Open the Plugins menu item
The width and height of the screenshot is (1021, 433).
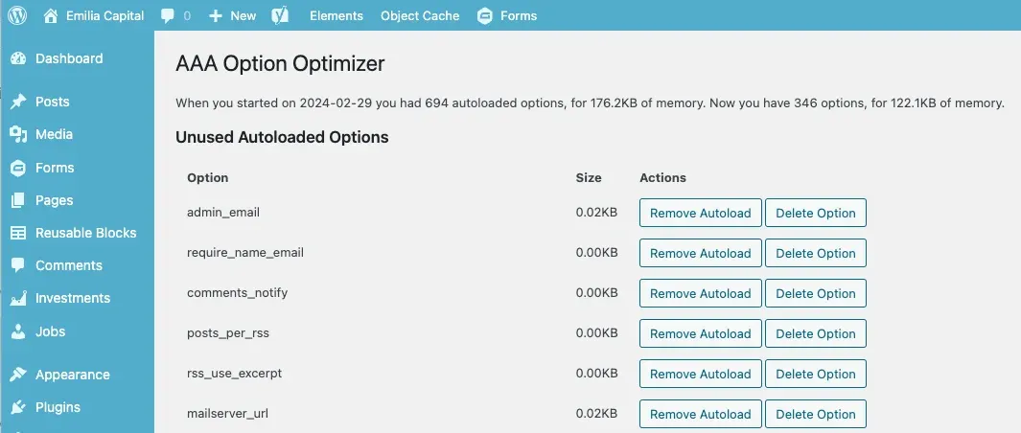(58, 407)
